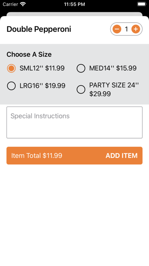This screenshot has width=149, height=266.
Task: Tap the battery icon in status bar
Action: 142,4
